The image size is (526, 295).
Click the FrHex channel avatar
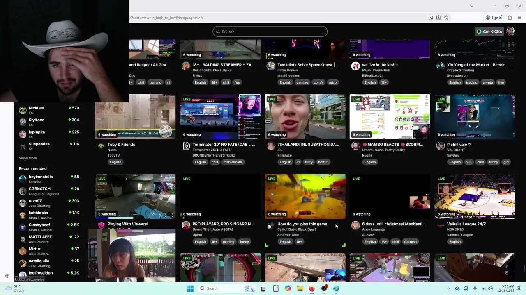point(186,66)
